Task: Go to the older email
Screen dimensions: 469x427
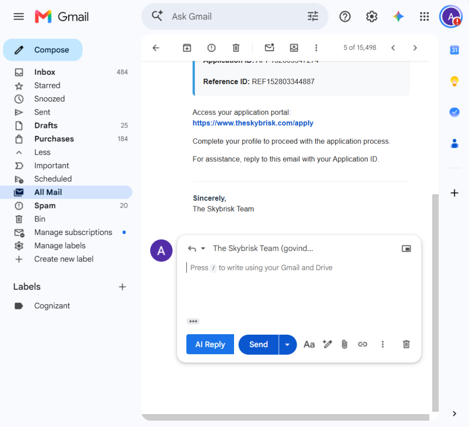Action: tap(415, 48)
